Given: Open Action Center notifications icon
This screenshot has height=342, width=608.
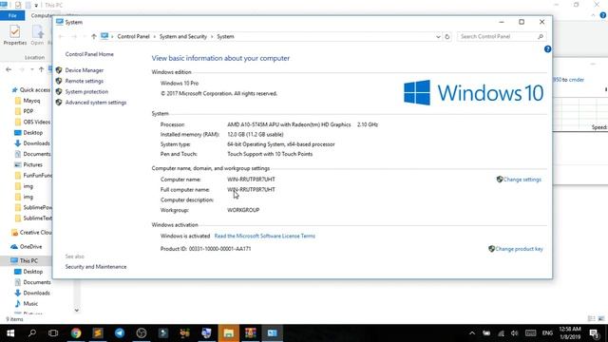Looking at the screenshot, I should click(x=594, y=333).
